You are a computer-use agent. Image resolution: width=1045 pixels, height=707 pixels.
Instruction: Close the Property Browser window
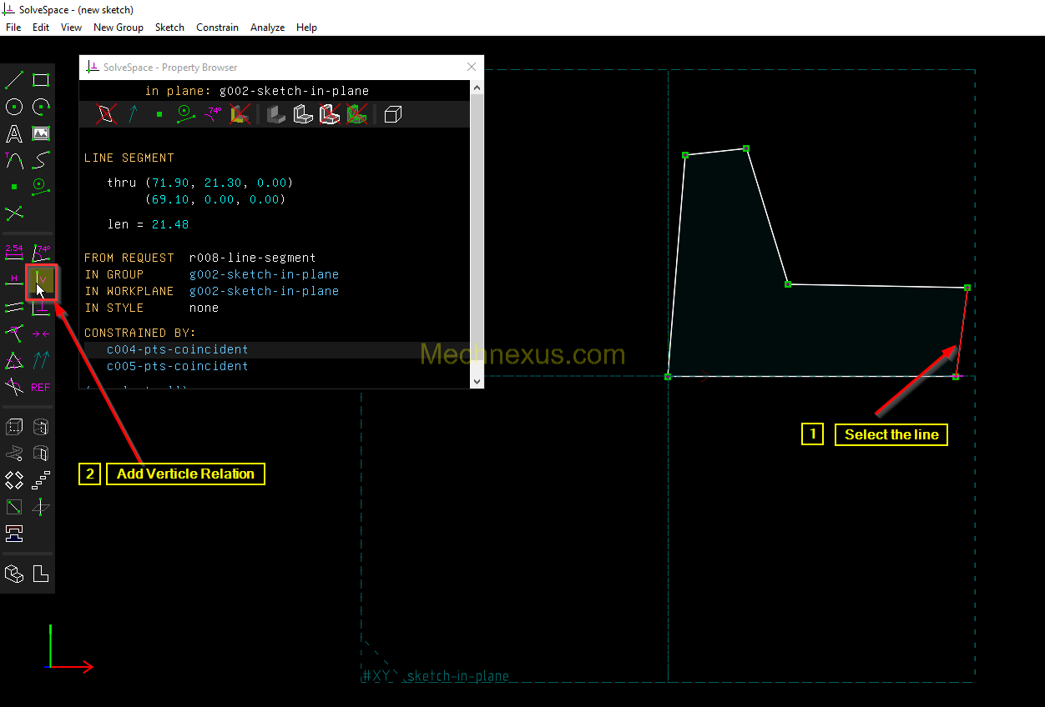(472, 68)
